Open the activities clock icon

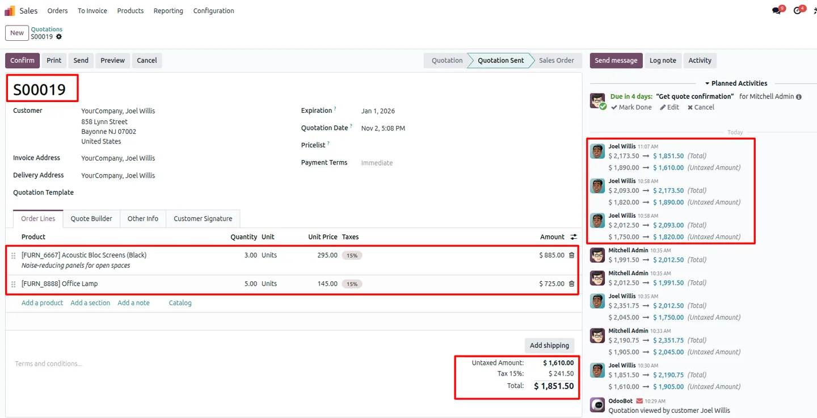798,10
